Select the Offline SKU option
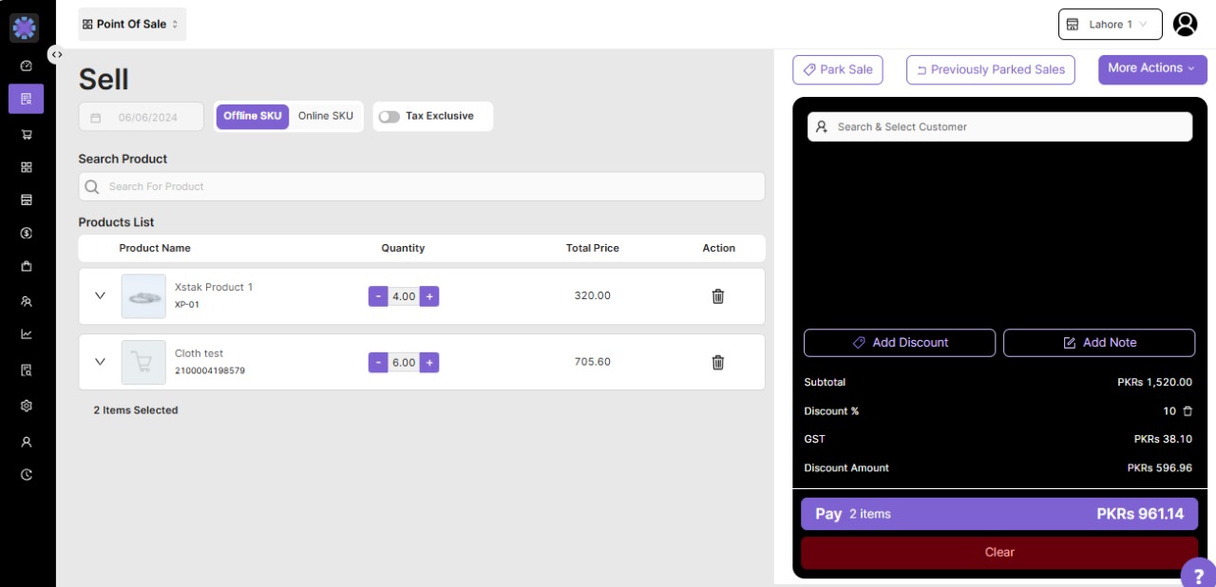Image resolution: width=1216 pixels, height=587 pixels. (253, 117)
